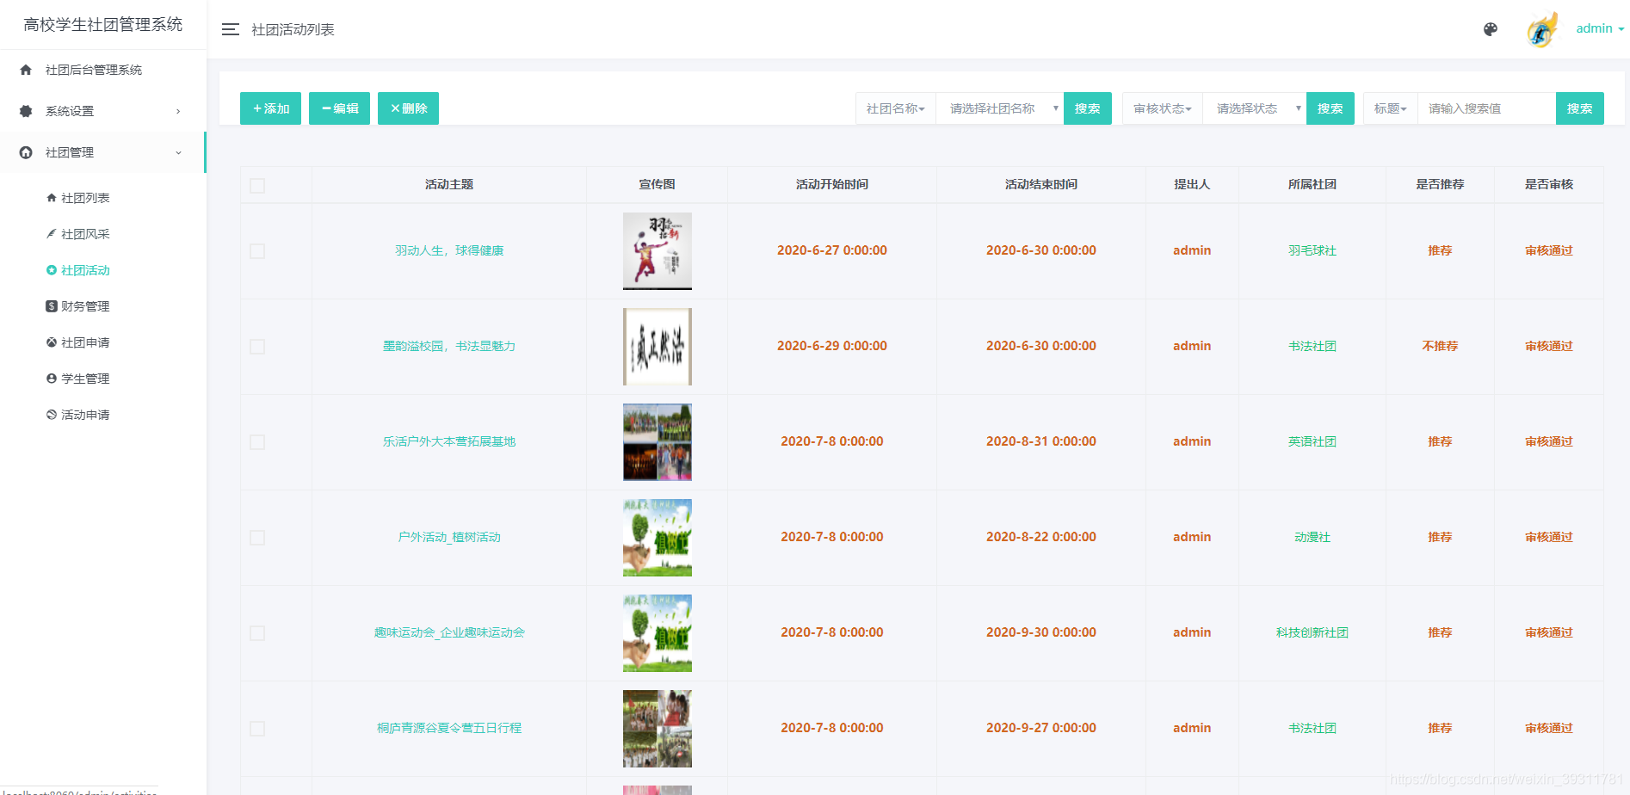Open the 羽动人生，球得健康 activity link
Screen dimensions: 1630x795
(x=449, y=250)
